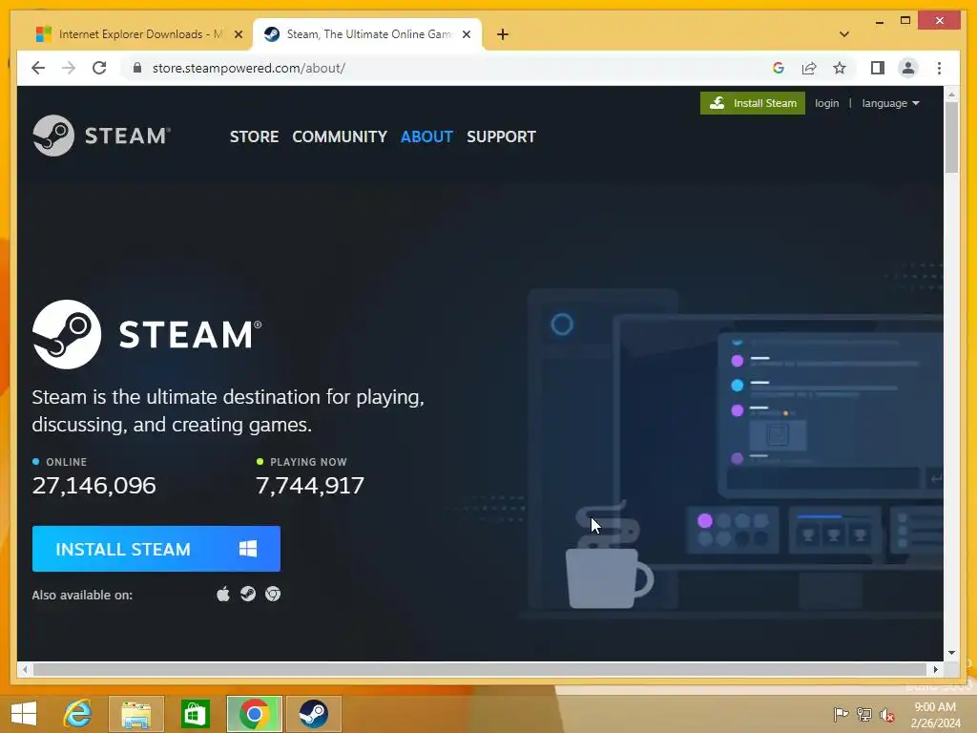Open the network tray icon
This screenshot has height=733, width=977.
pyautogui.click(x=864, y=714)
